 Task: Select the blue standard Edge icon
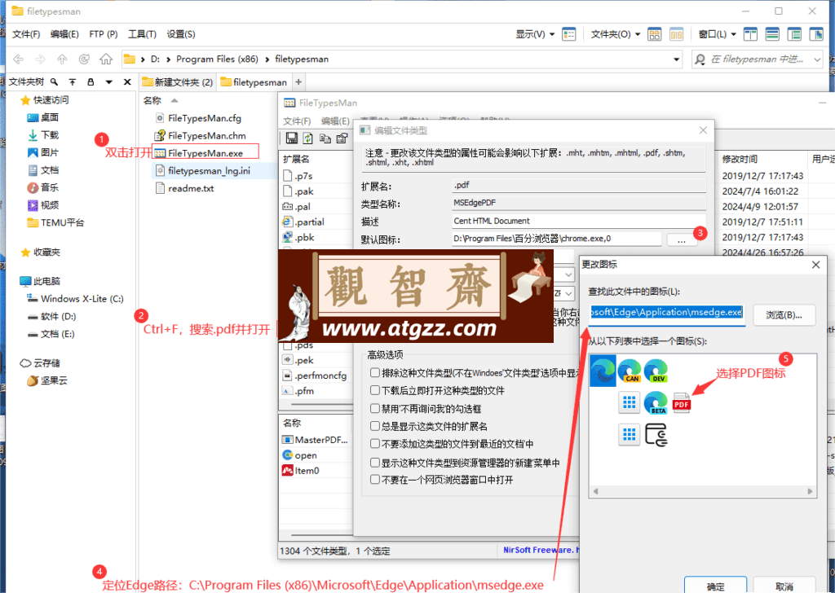(x=603, y=371)
